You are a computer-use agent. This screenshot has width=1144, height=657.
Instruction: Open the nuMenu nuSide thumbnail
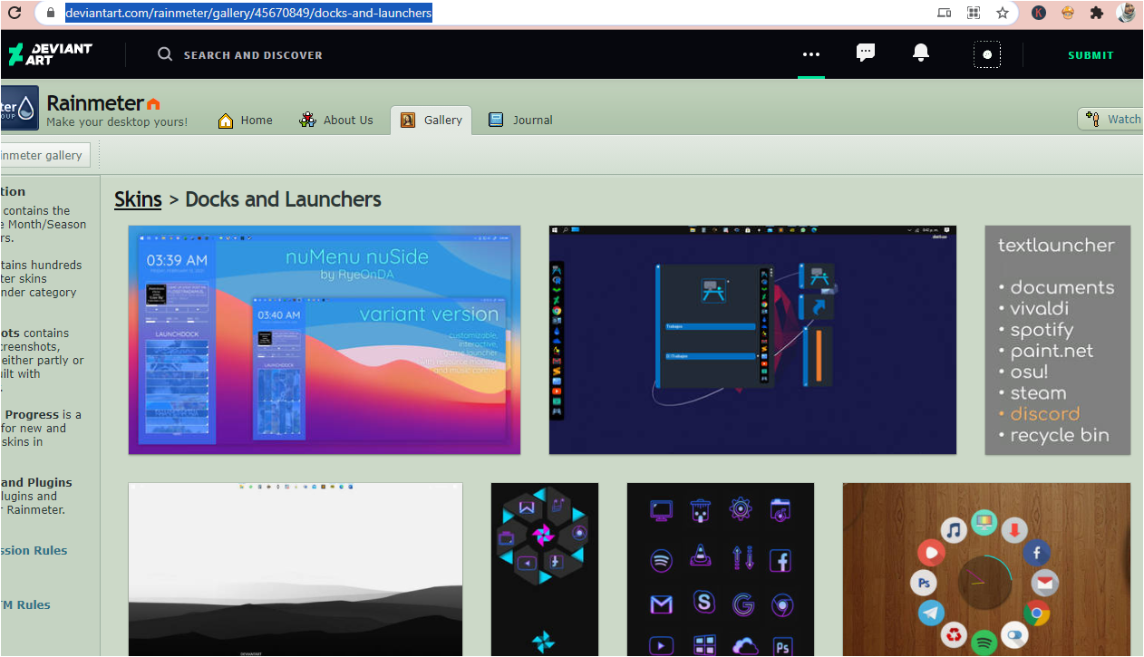[x=325, y=340]
